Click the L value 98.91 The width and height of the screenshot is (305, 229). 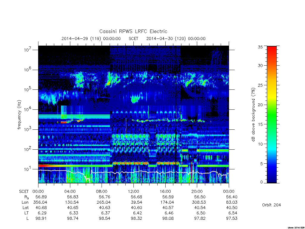[41, 219]
